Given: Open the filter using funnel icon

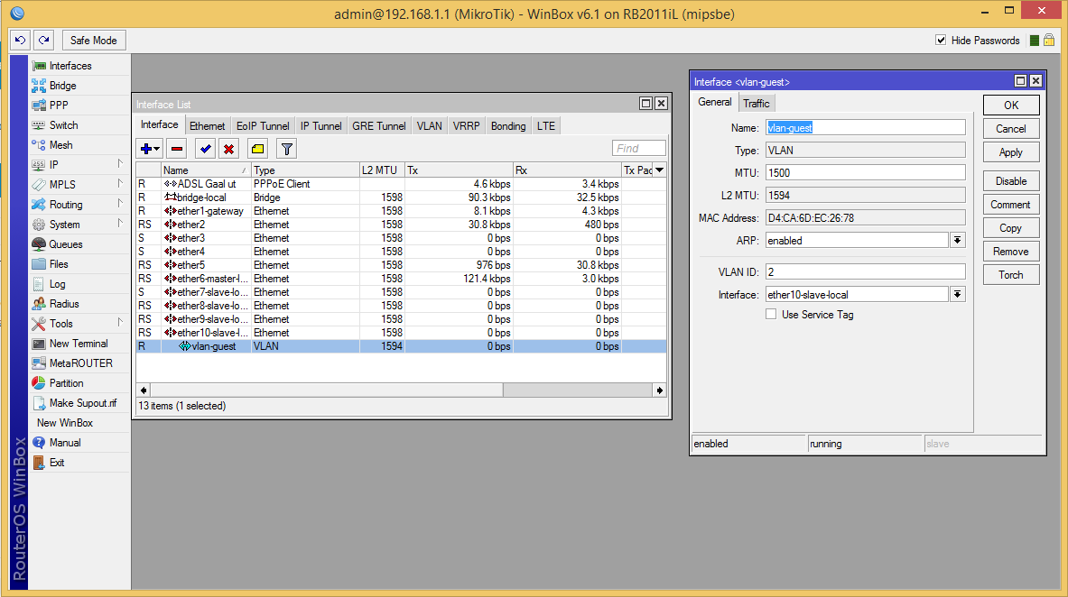Looking at the screenshot, I should click(x=285, y=148).
